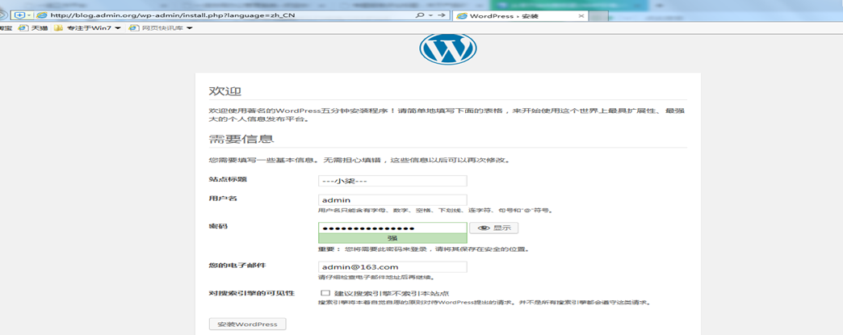Click the folder icon of 专注于Win7 bookmark

[x=58, y=28]
